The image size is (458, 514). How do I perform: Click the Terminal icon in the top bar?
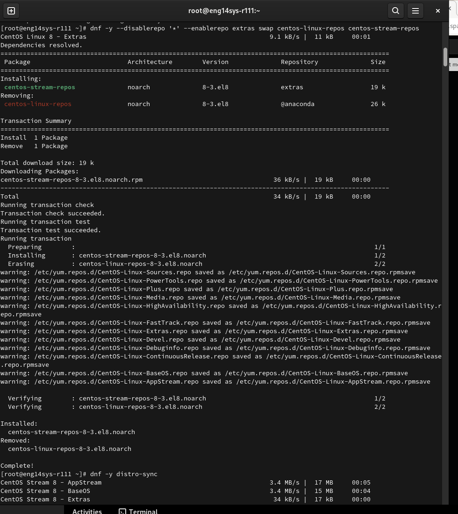[122, 511]
